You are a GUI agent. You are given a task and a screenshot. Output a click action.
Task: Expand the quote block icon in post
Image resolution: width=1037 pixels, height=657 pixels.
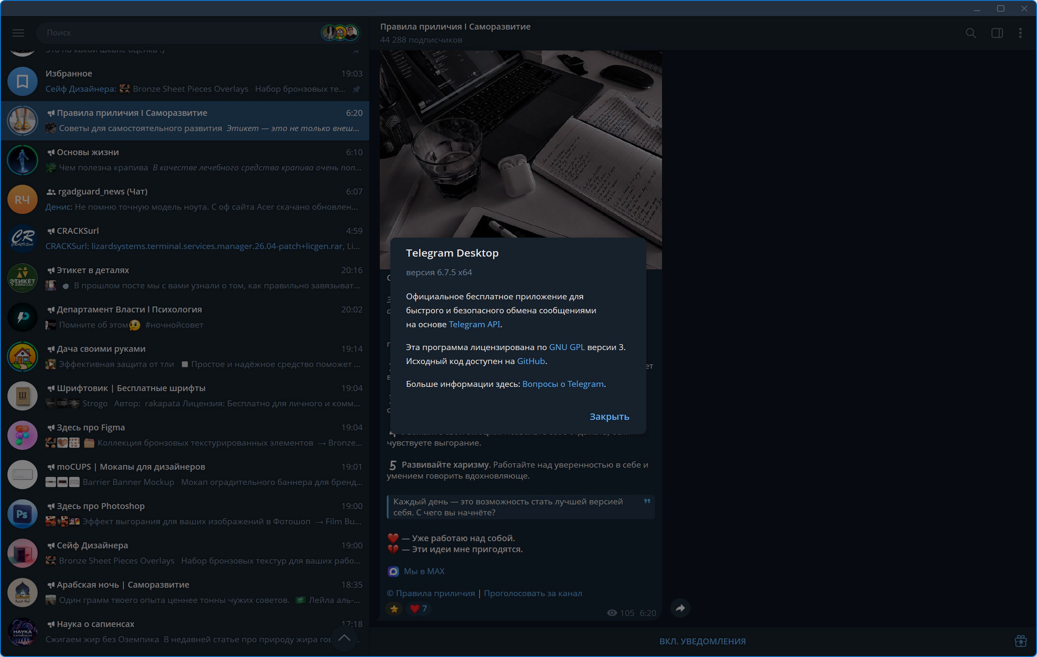[x=646, y=501]
